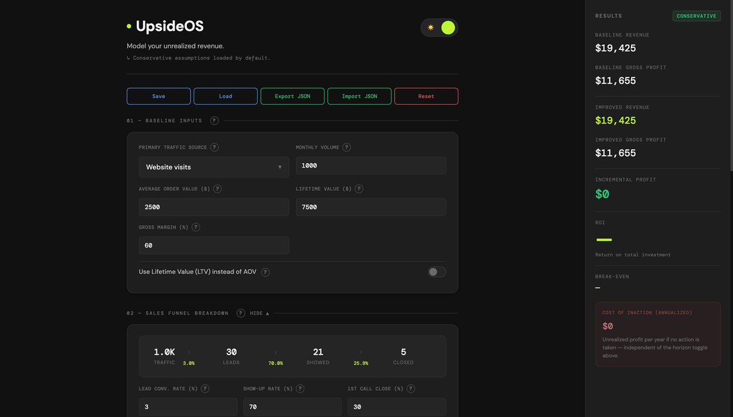The height and width of the screenshot is (417, 733).
Task: Click the results panel scrollbar
Action: click(x=731, y=86)
